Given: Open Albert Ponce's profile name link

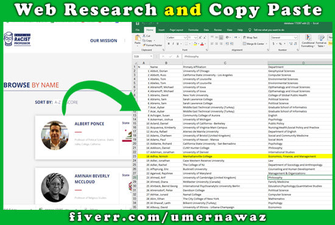Looking at the screenshot, I should (x=90, y=124).
